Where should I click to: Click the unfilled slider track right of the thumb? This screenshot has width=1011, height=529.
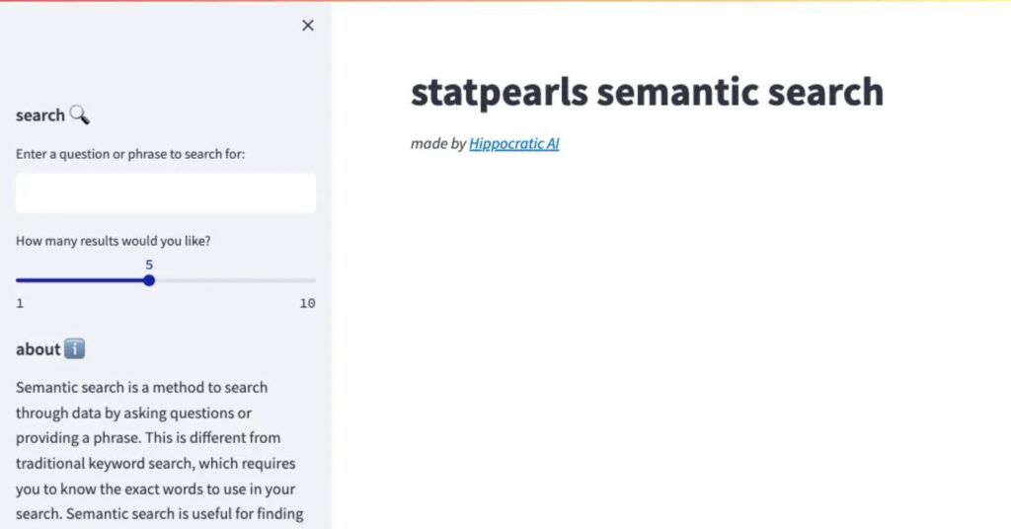[x=235, y=280]
